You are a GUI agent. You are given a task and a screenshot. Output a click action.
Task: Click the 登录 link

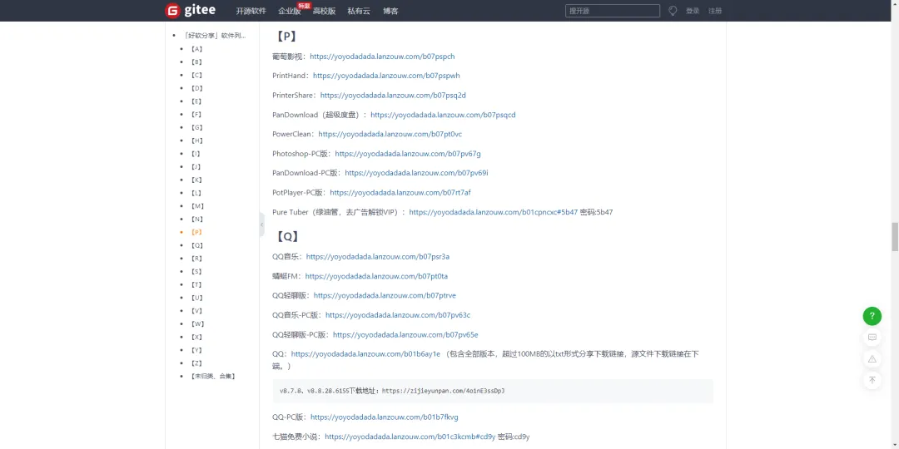693,11
